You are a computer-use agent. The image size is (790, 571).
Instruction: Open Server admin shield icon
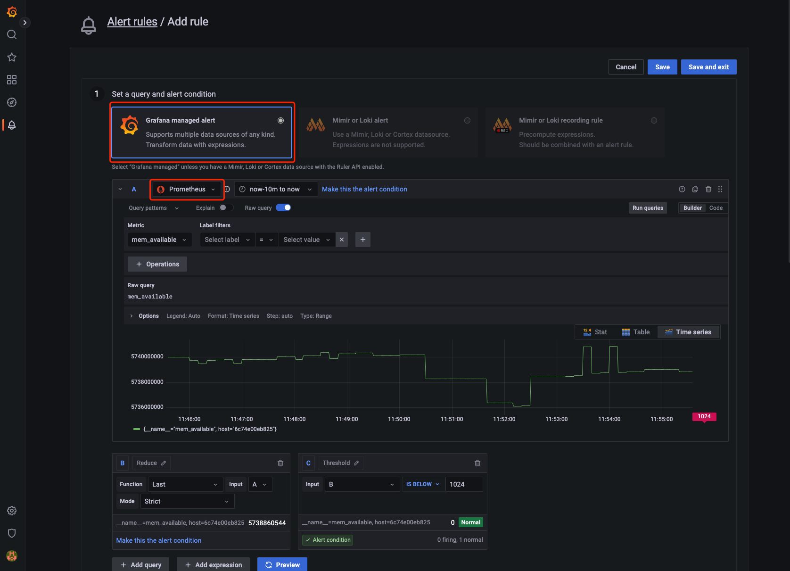click(12, 533)
